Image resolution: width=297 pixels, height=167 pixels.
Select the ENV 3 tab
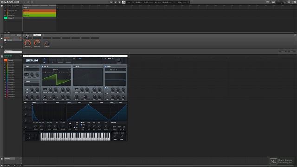coord(58,103)
